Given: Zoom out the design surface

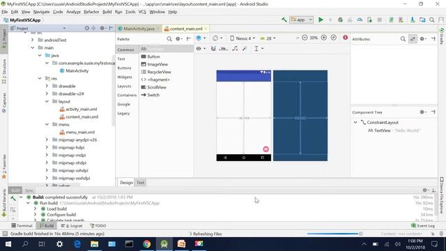Looking at the screenshot, I should click(x=305, y=38).
